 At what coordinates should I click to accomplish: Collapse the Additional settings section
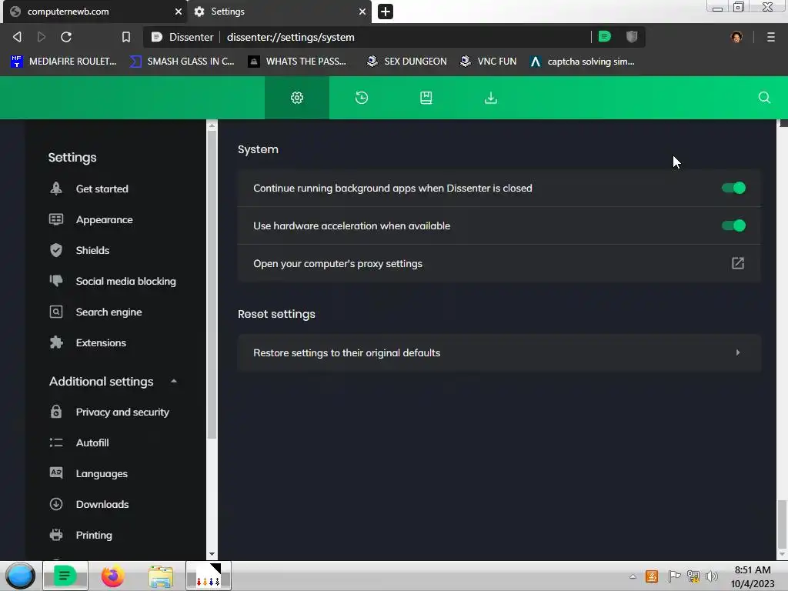(173, 381)
